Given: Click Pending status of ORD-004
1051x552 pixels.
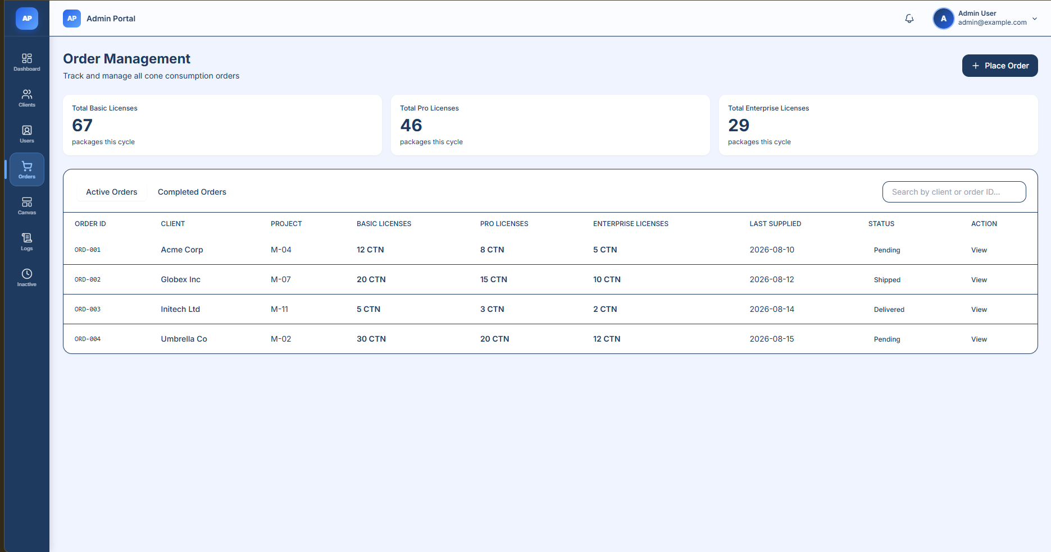Looking at the screenshot, I should tap(887, 339).
